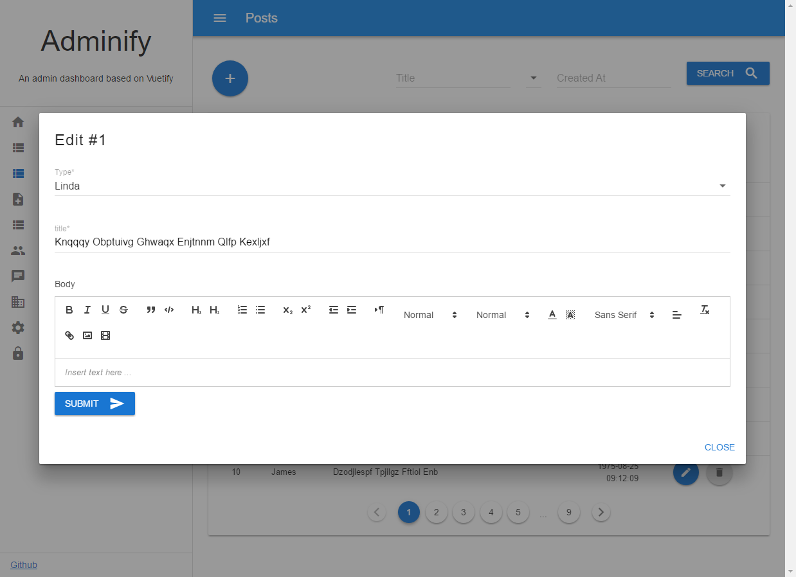Viewport: 796px width, 577px height.
Task: Insert a hyperlink using the link icon
Action: pyautogui.click(x=69, y=335)
